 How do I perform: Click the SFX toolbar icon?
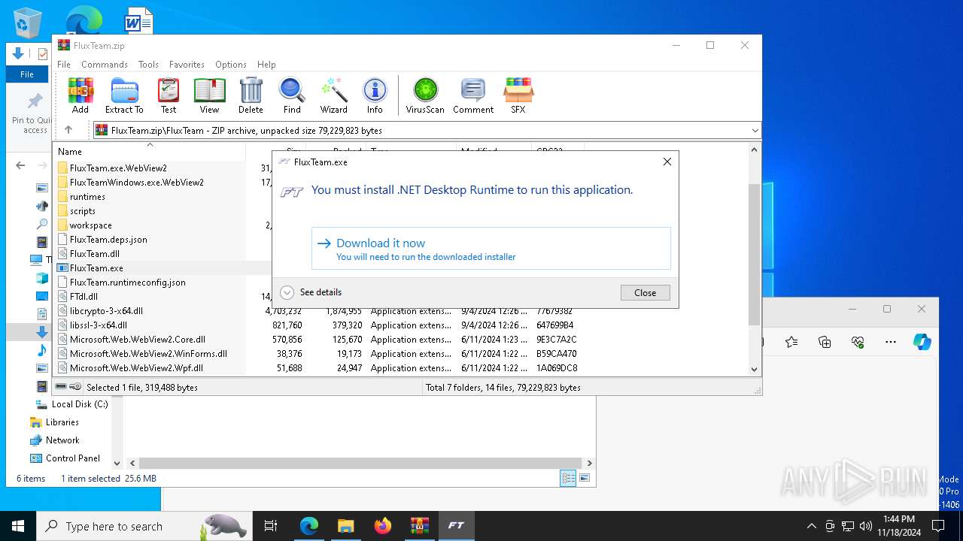pos(518,95)
